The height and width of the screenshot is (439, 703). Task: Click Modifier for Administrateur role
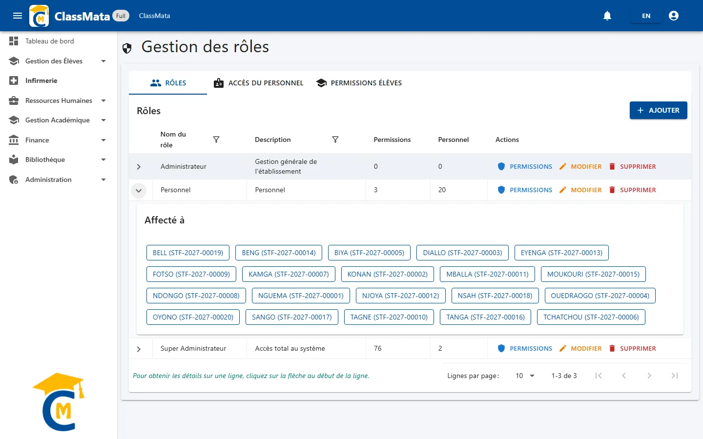(580, 166)
